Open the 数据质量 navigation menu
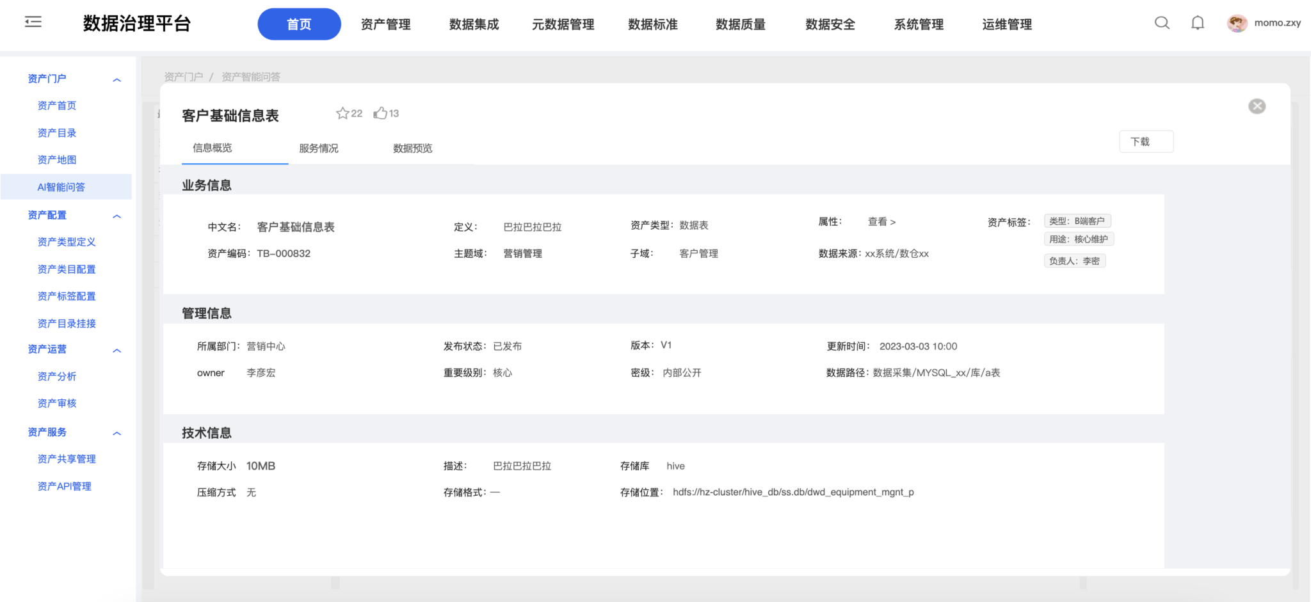The height and width of the screenshot is (602, 1311). point(740,24)
